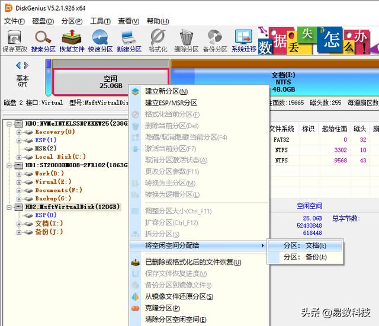The height and width of the screenshot is (326, 379).
Task: Click the 起始柱面 column header
Action: point(334,129)
